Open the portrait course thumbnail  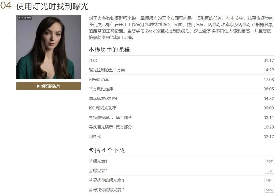pyautogui.click(x=49, y=47)
